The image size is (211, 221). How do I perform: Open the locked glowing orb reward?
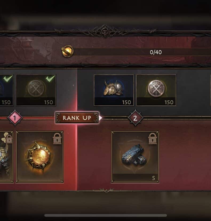pyautogui.click(x=40, y=157)
